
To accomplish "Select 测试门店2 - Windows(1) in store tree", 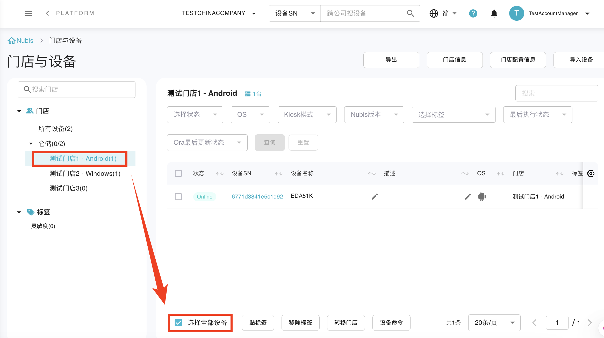I will 85,173.
